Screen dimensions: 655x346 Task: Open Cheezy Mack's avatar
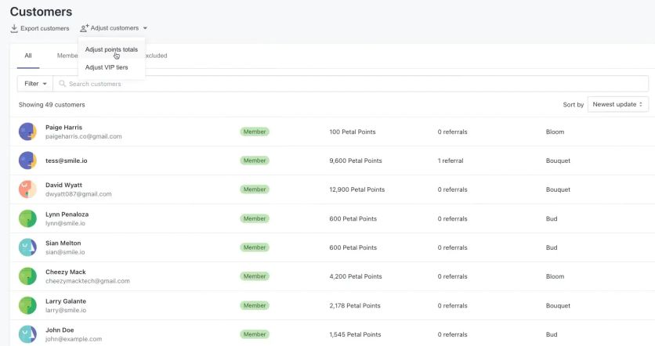tap(27, 276)
